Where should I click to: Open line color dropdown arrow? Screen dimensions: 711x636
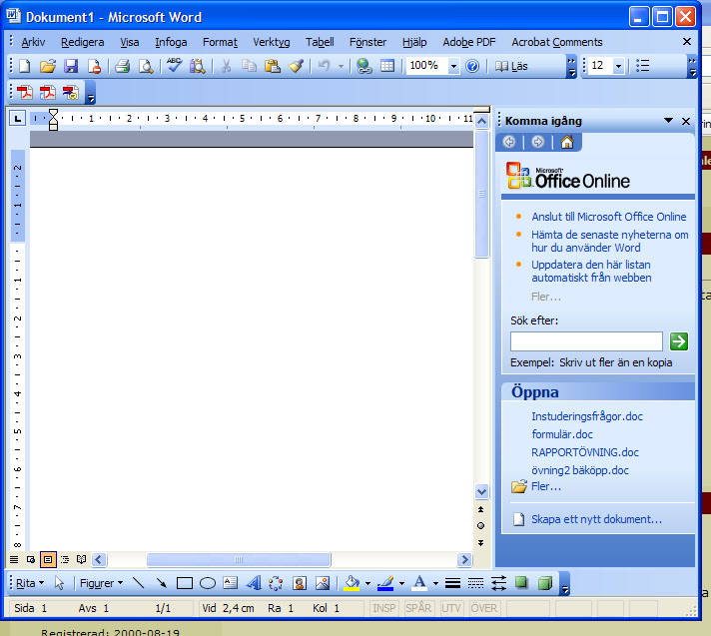pyautogui.click(x=401, y=583)
